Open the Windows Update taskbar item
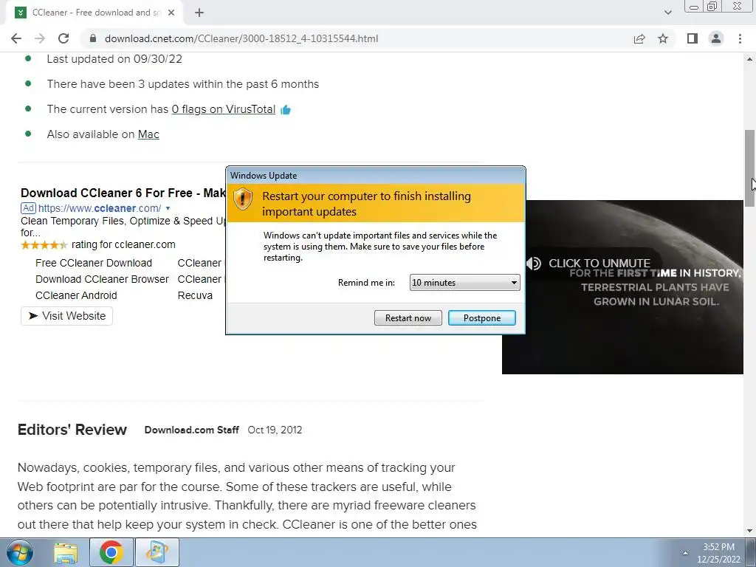 click(x=157, y=552)
